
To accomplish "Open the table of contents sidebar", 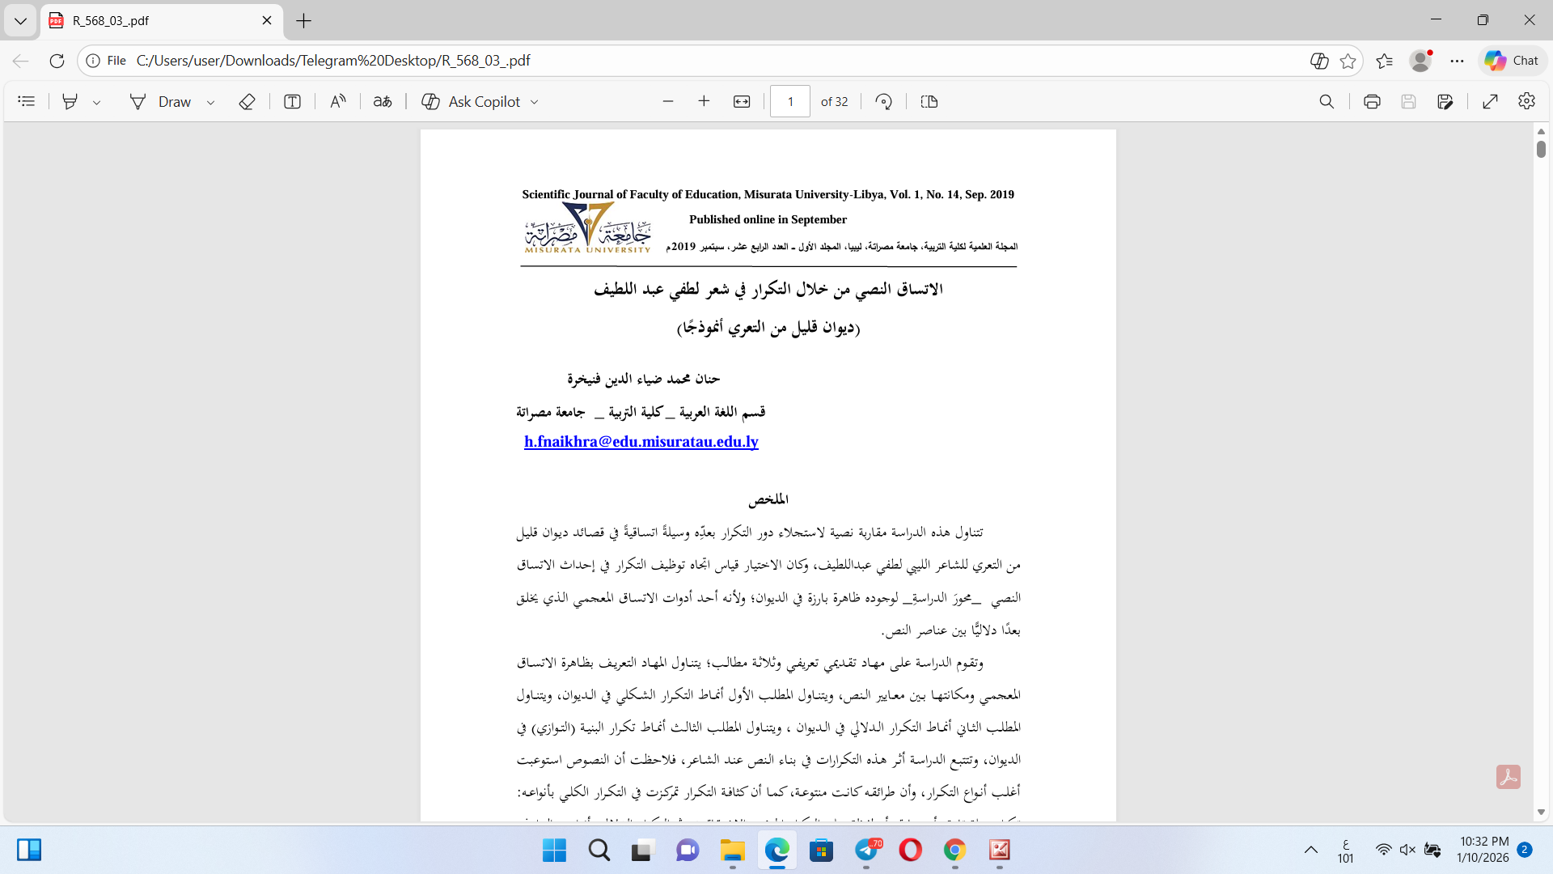I will (x=27, y=101).
